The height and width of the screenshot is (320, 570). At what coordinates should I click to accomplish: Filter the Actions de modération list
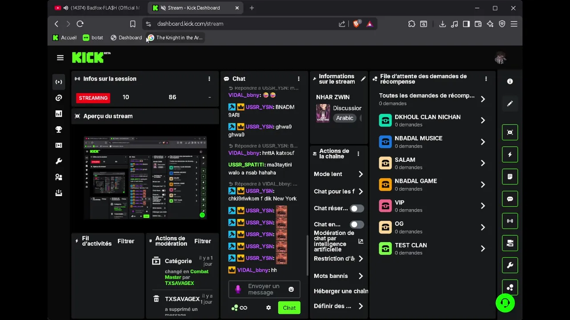point(203,241)
